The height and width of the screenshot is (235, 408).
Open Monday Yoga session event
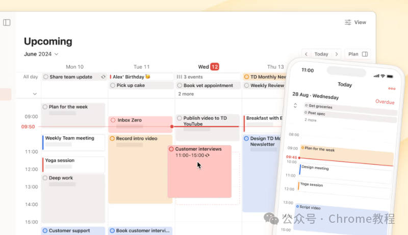[x=73, y=165]
